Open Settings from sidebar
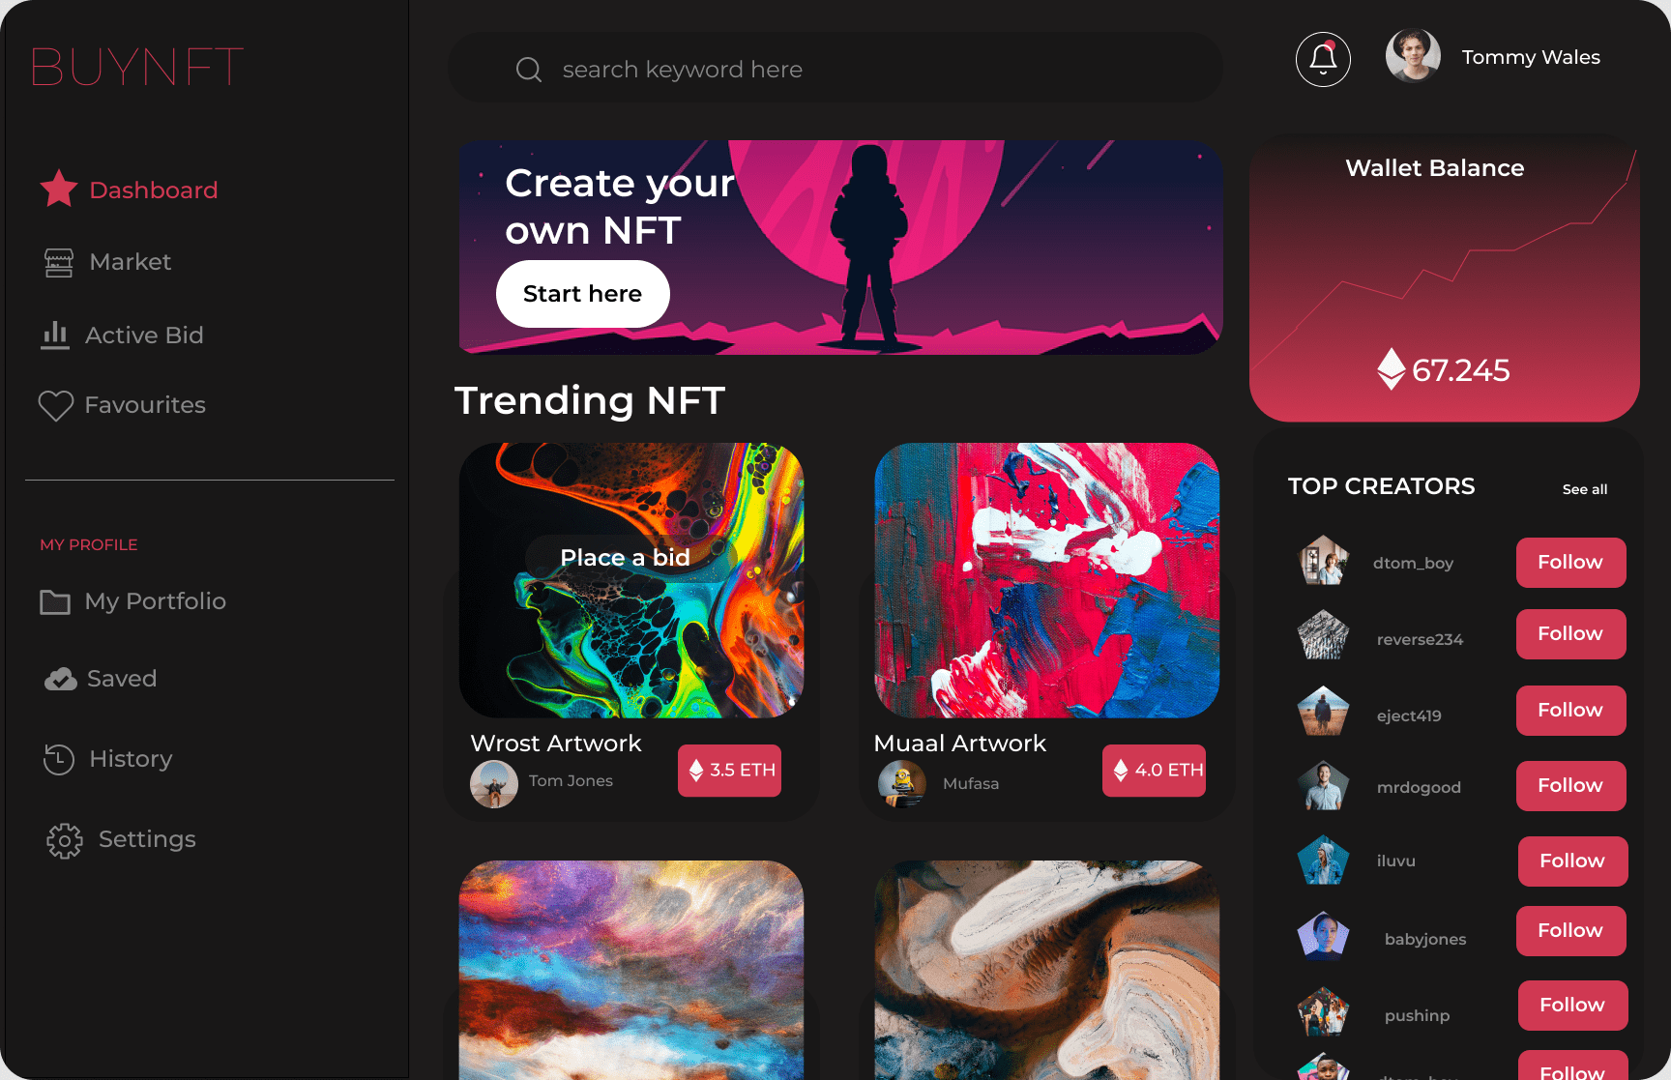The image size is (1671, 1080). (121, 839)
